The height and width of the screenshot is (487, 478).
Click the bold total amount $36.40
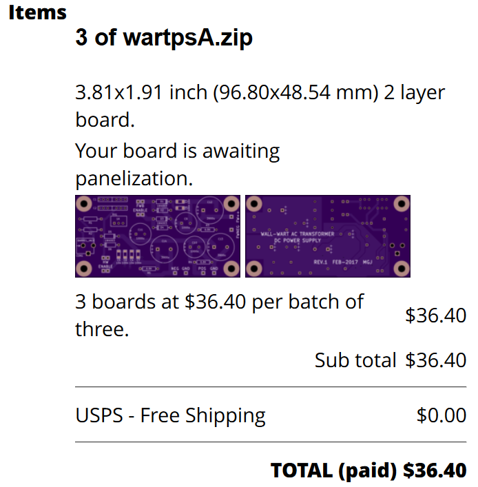point(435,470)
